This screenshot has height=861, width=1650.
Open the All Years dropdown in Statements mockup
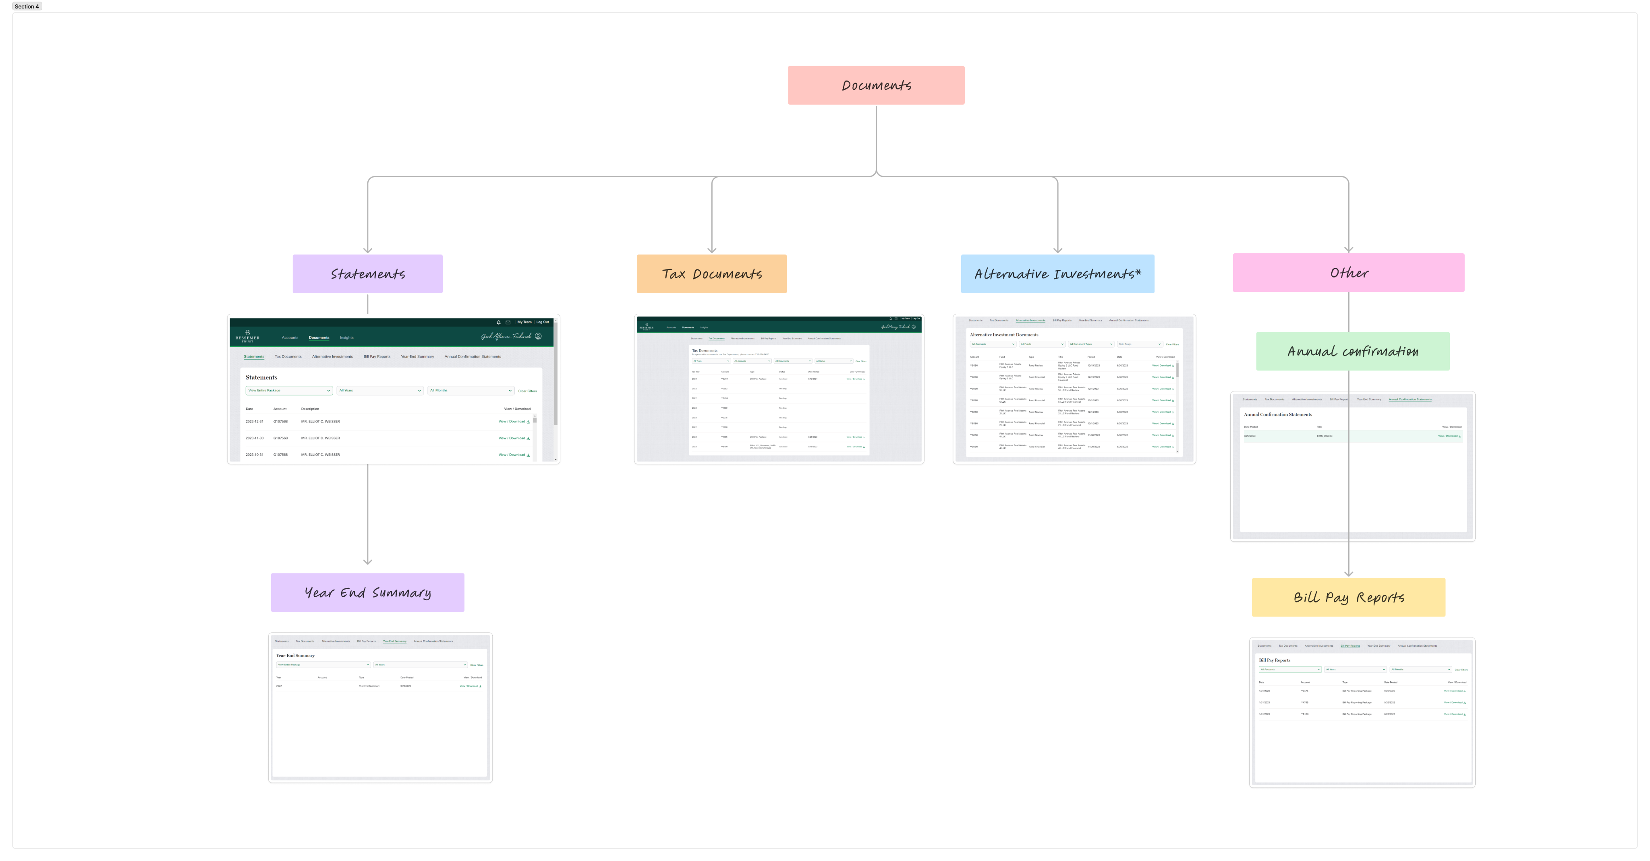[380, 391]
